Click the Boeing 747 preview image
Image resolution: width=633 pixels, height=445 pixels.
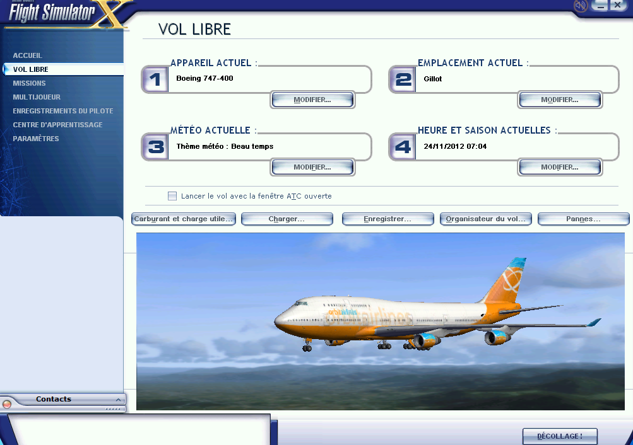click(381, 321)
